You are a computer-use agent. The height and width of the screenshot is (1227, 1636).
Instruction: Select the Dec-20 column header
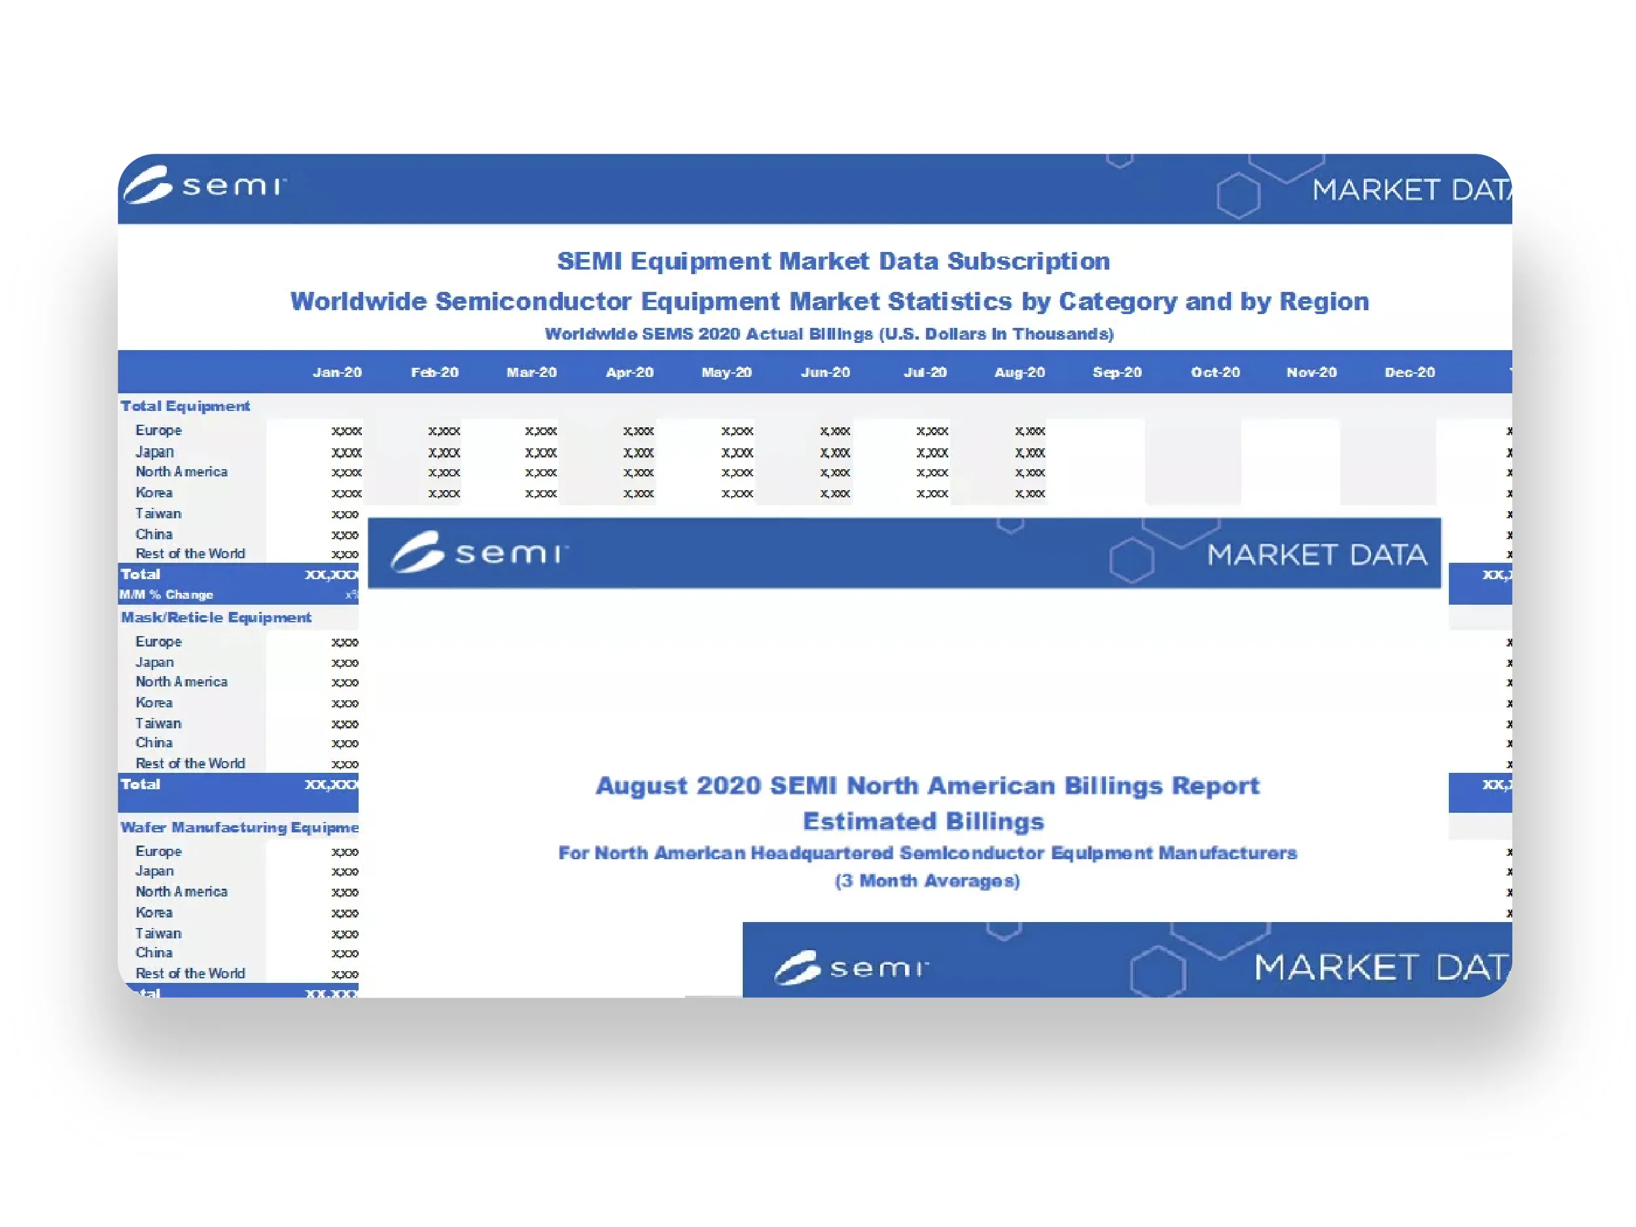[1409, 373]
